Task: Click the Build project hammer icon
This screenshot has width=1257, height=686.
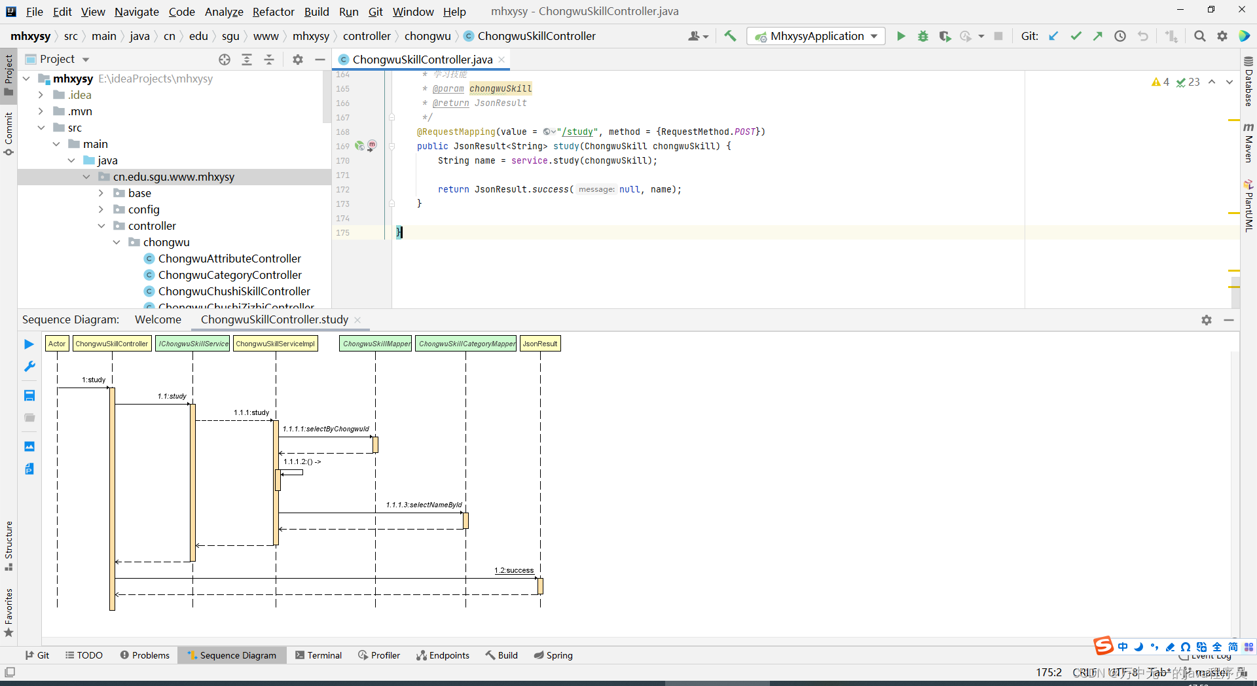Action: (x=730, y=36)
